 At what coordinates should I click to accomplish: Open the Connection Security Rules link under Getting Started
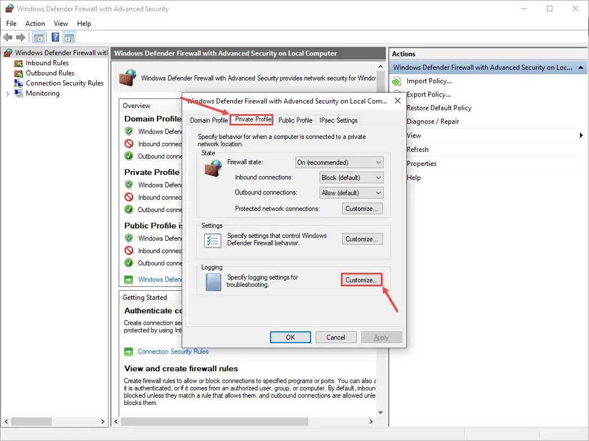tap(173, 352)
